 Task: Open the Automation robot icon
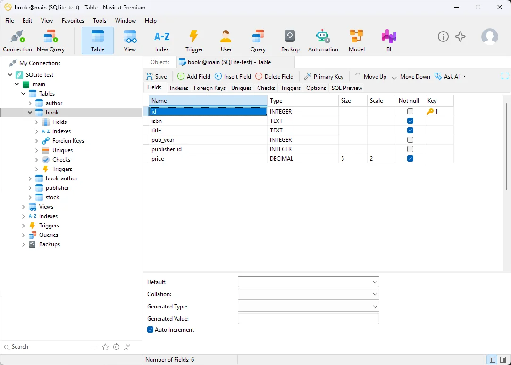click(323, 41)
